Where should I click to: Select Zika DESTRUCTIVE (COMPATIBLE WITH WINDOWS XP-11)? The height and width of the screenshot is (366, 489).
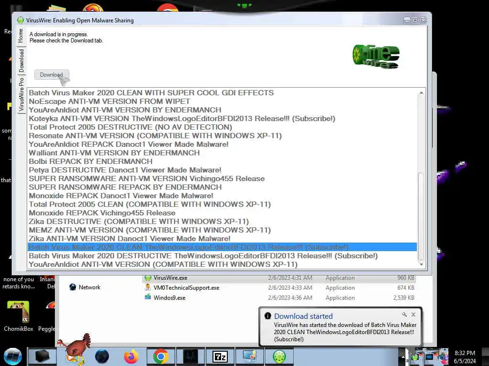[x=223, y=221]
